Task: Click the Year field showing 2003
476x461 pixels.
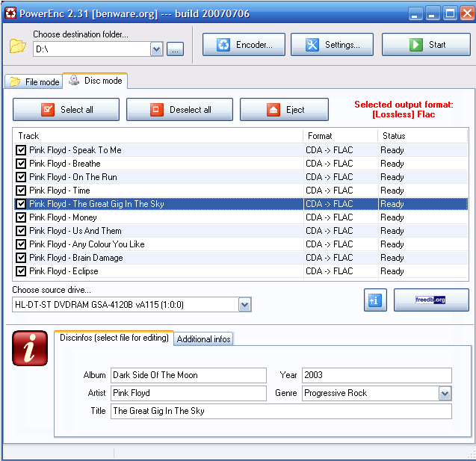Action: point(377,375)
